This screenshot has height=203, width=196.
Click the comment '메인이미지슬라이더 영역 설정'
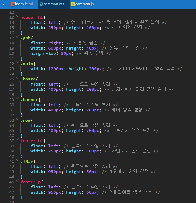click(x=145, y=69)
